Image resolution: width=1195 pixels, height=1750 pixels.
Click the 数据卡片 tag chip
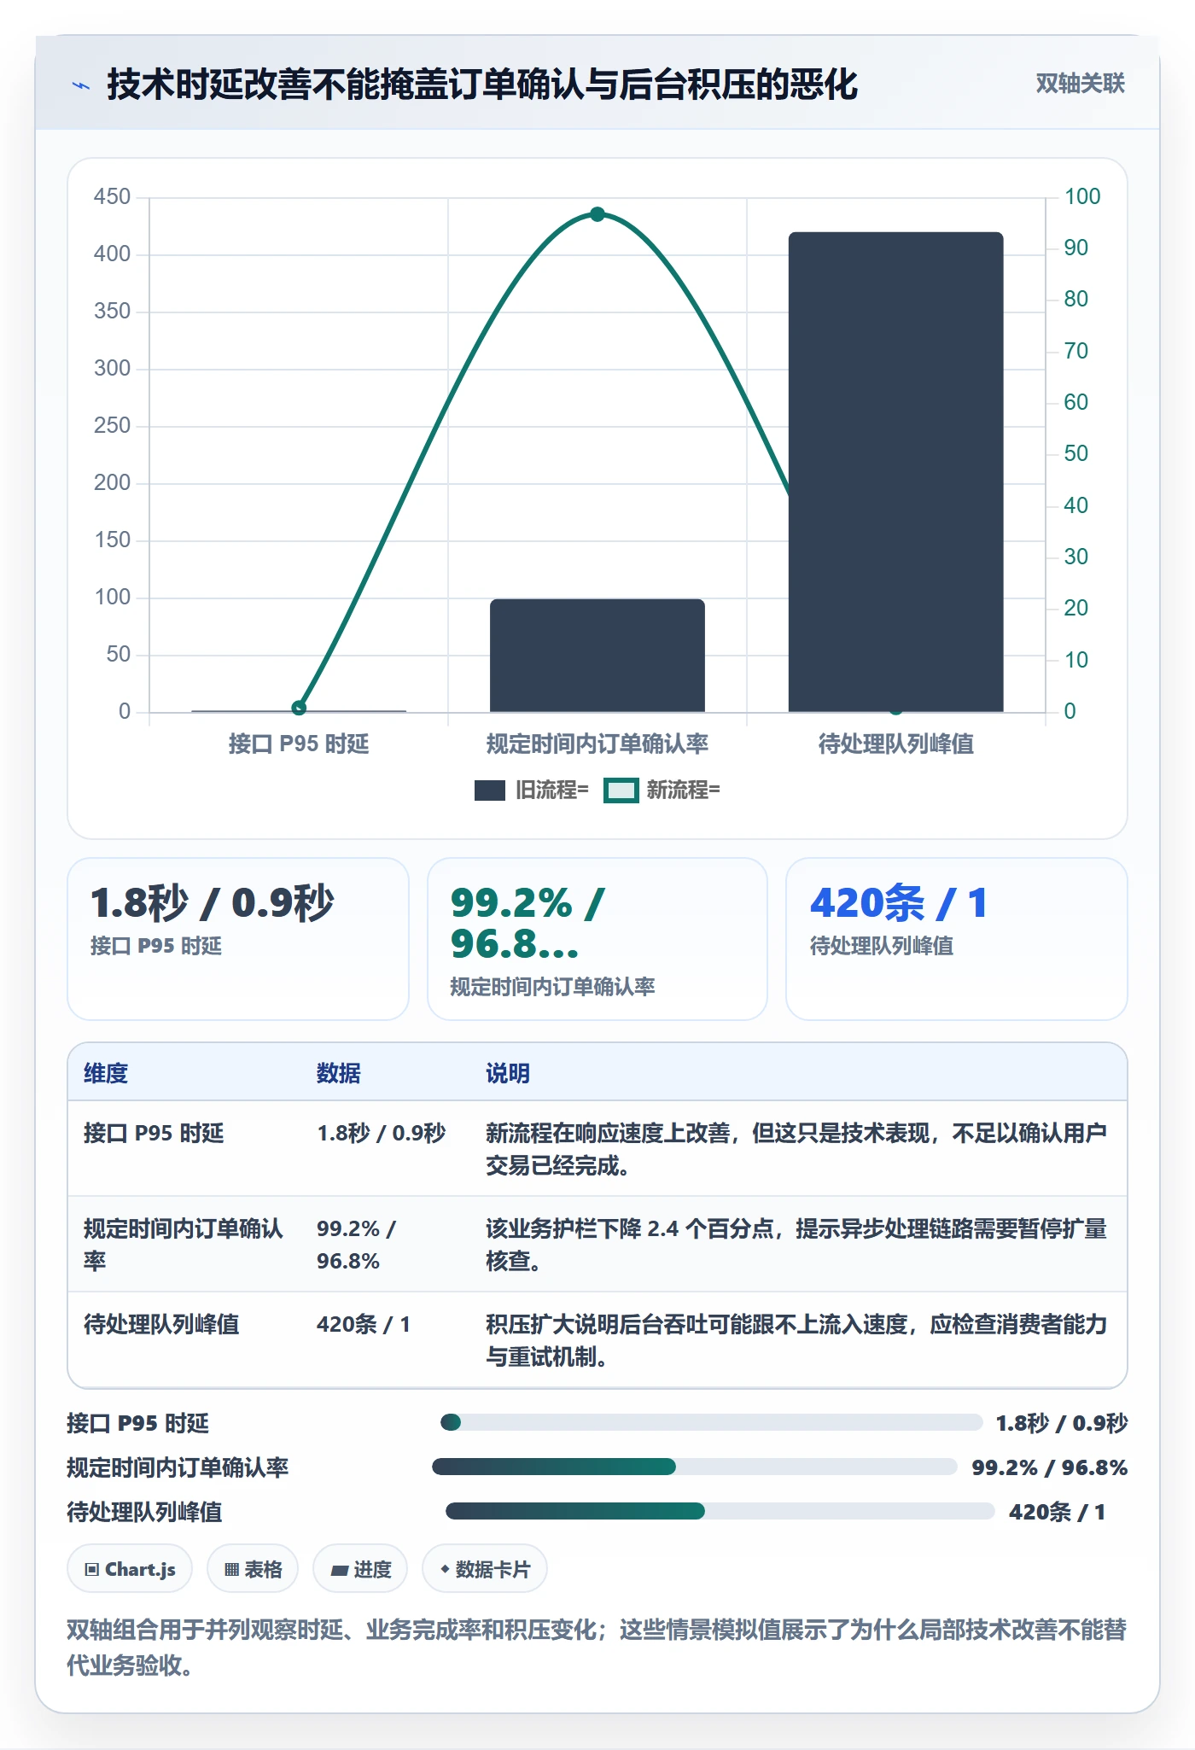(485, 1569)
